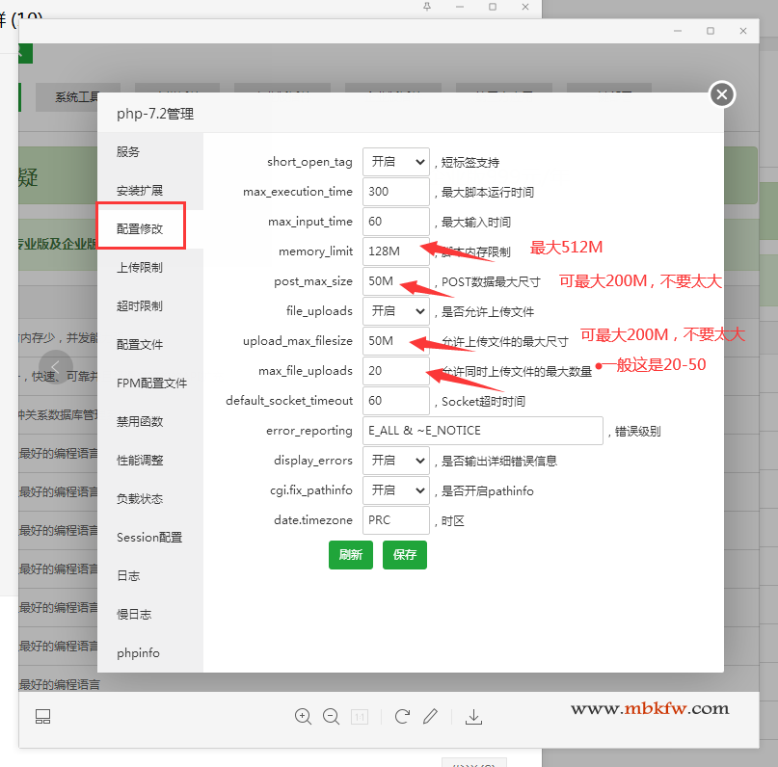Open the pencil edit tool
Viewport: 778px width, 767px height.
pos(430,716)
